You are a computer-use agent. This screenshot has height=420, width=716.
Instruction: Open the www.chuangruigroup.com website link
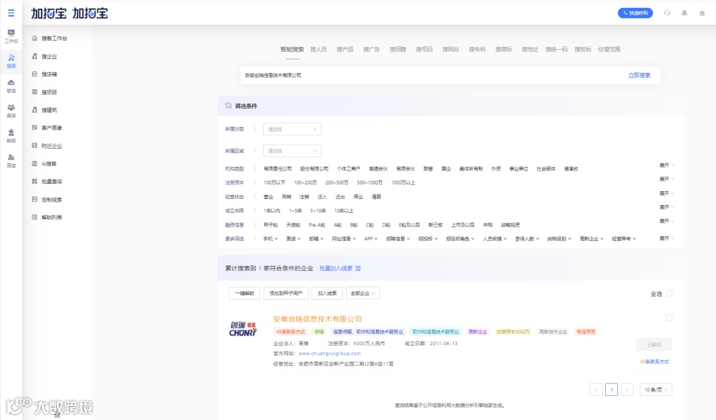[329, 353]
